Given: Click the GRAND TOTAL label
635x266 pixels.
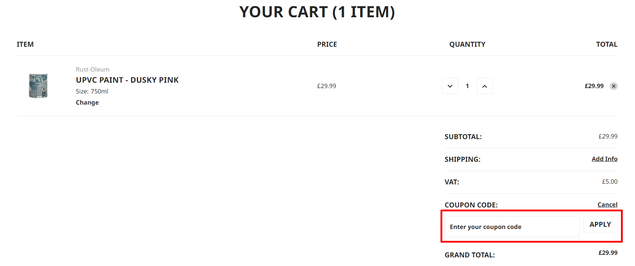Looking at the screenshot, I should 470,255.
